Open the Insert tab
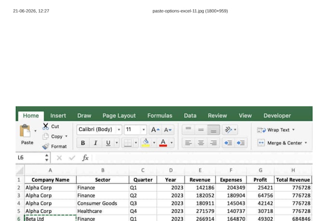The height and width of the screenshot is (221, 328). point(58,116)
